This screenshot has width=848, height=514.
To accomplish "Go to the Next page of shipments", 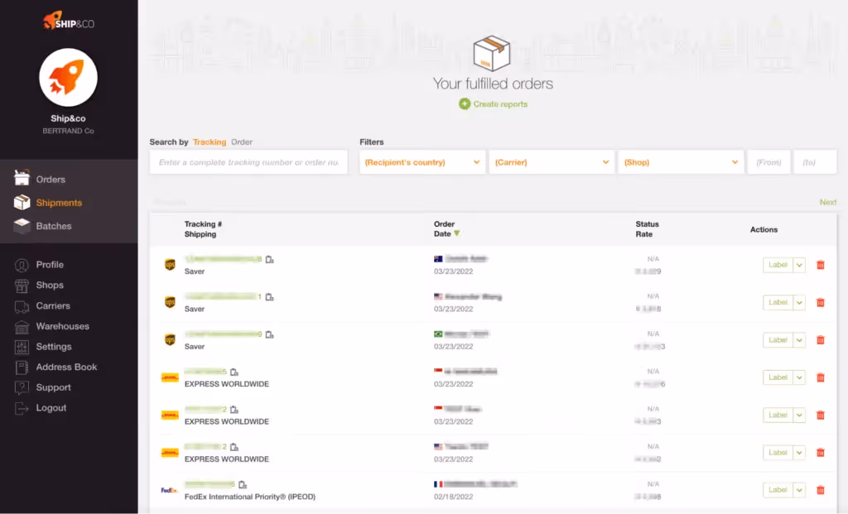I will 828,202.
